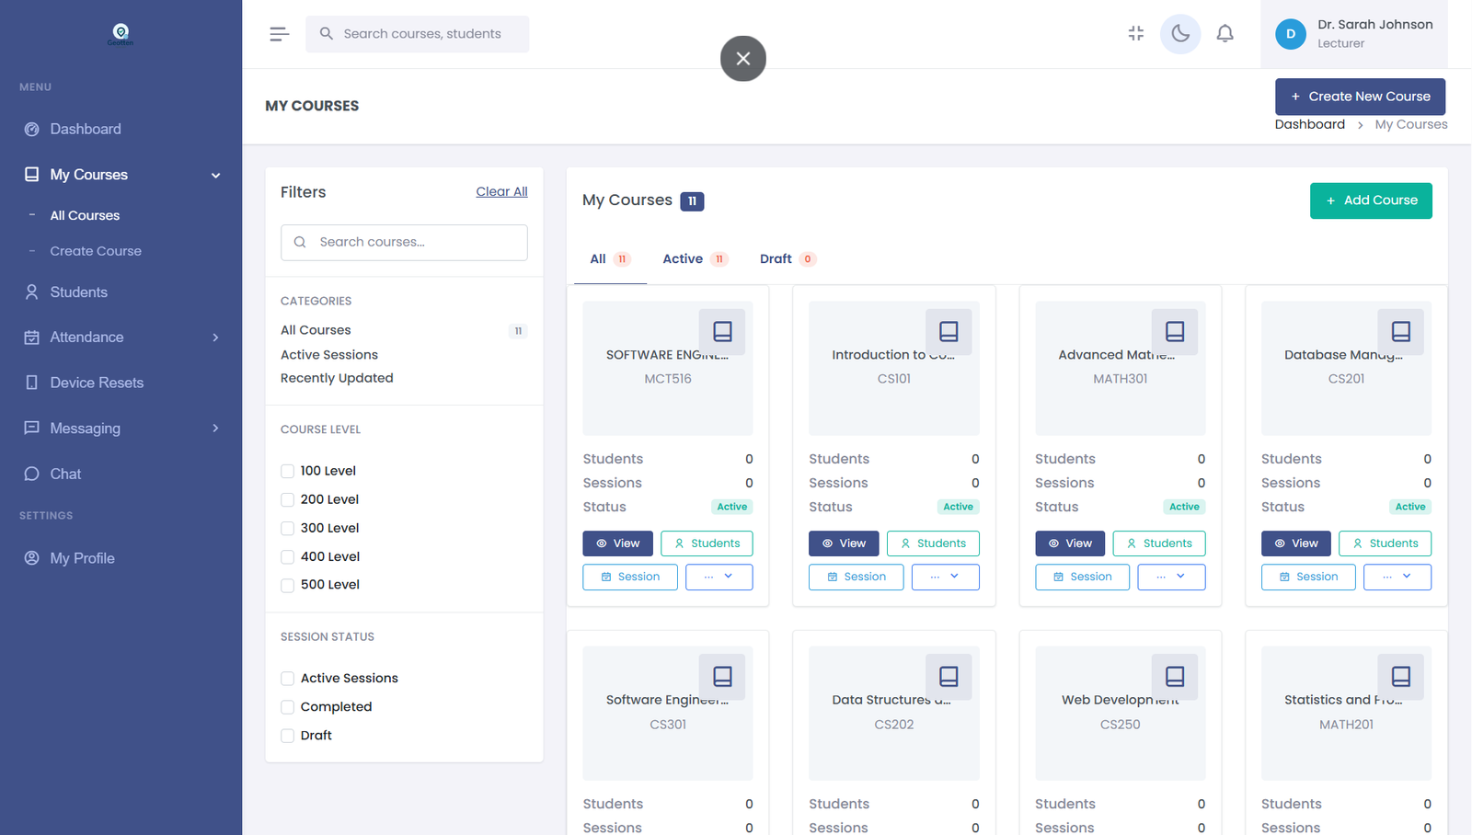Click Clear All filters link

click(x=501, y=192)
